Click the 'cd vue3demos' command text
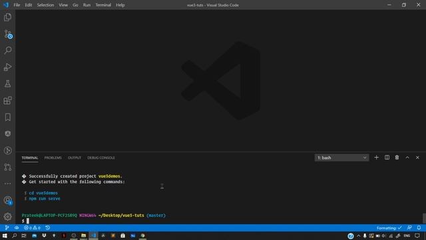 click(43, 193)
